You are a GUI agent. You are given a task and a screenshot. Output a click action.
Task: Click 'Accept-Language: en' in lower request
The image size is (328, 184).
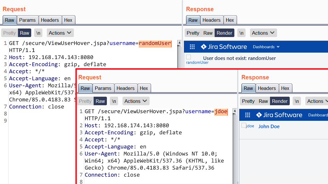coord(115,147)
